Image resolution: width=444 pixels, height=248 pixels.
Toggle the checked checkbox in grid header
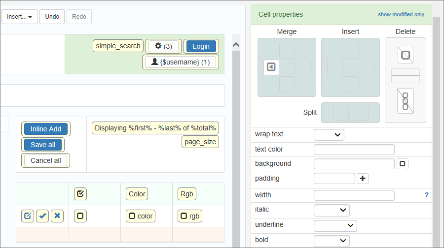click(x=80, y=194)
